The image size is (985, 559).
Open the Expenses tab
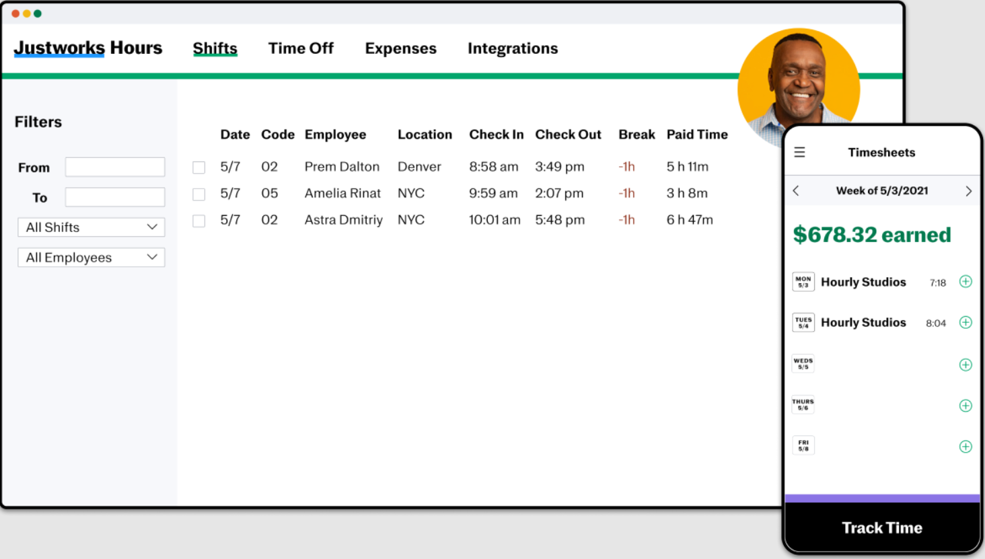[401, 48]
